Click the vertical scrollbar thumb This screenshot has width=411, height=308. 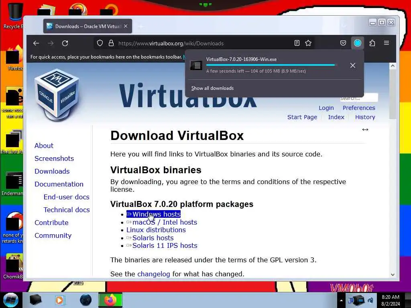[393, 94]
